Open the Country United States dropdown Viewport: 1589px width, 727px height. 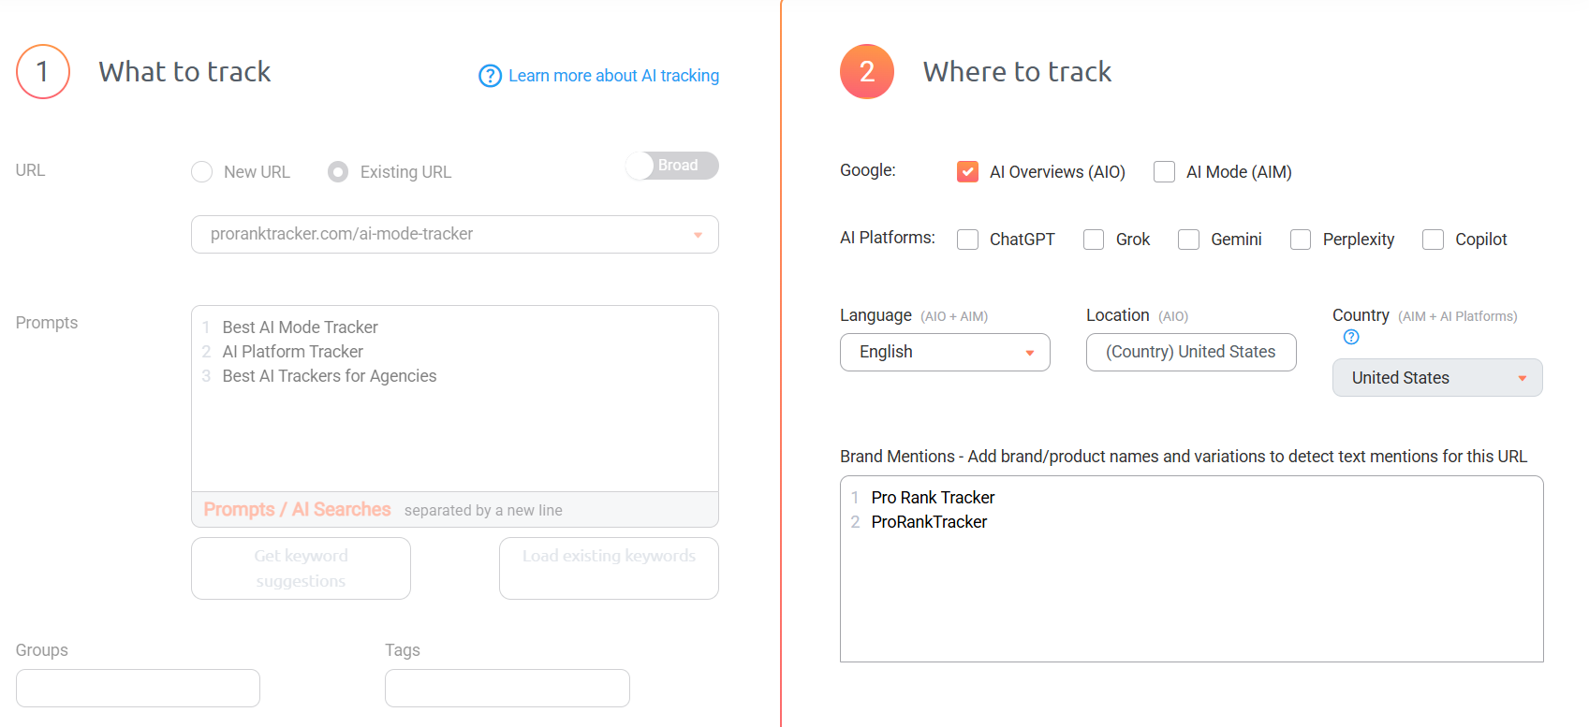[1437, 378]
